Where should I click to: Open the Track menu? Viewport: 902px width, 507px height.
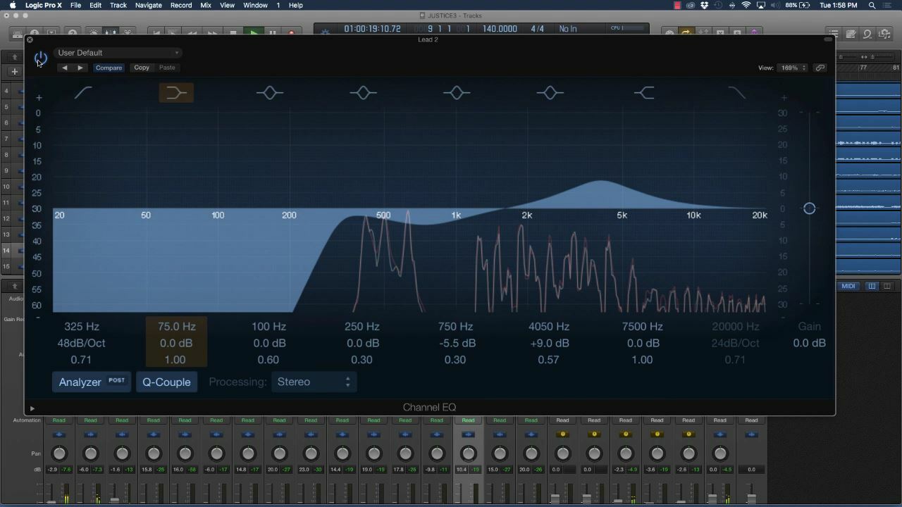(118, 5)
